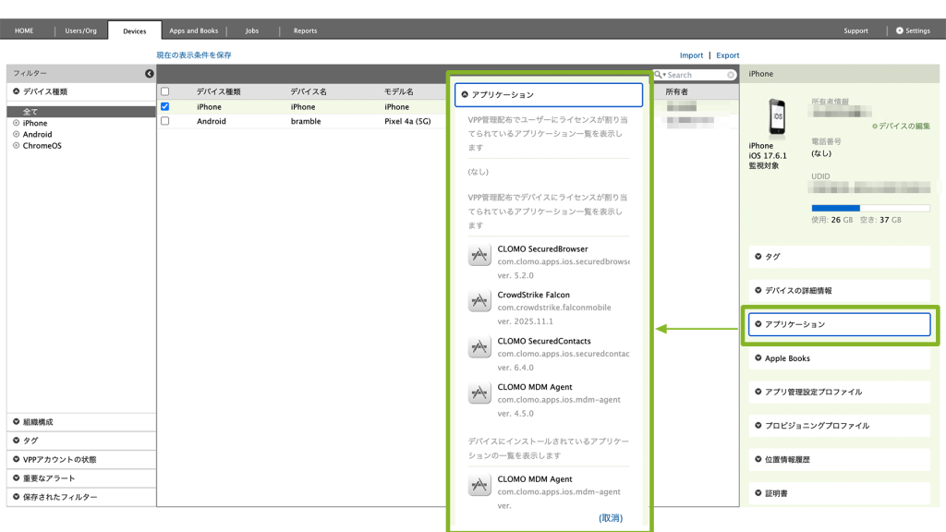This screenshot has width=946, height=532.
Task: Click the デバイスの編集 link
Action: pyautogui.click(x=903, y=126)
